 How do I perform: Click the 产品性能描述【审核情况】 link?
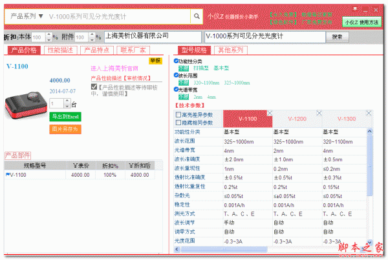coord(121,78)
